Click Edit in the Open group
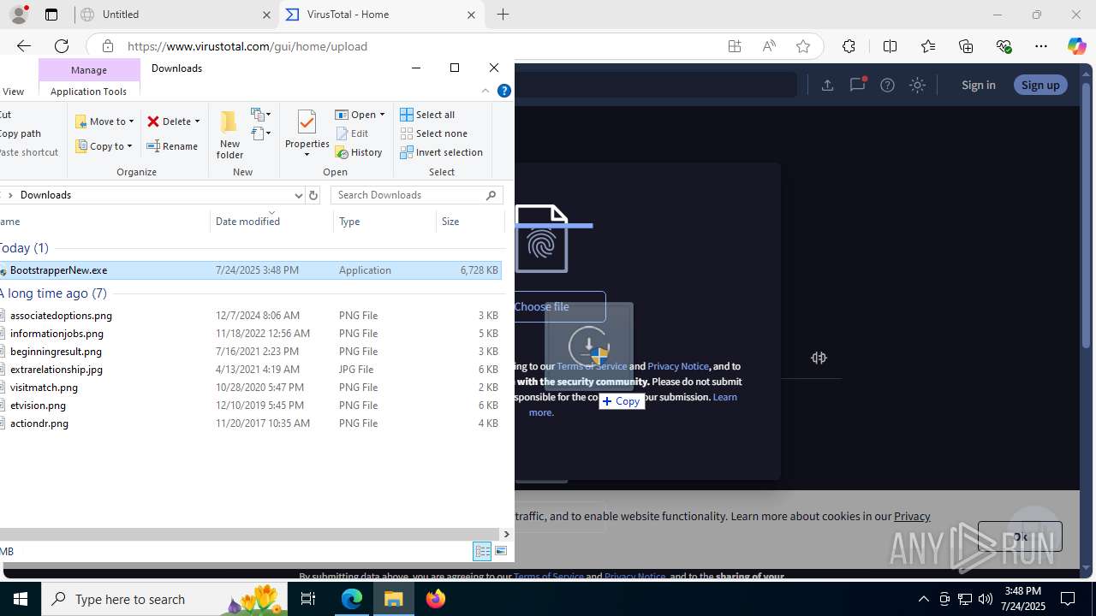 click(x=353, y=133)
